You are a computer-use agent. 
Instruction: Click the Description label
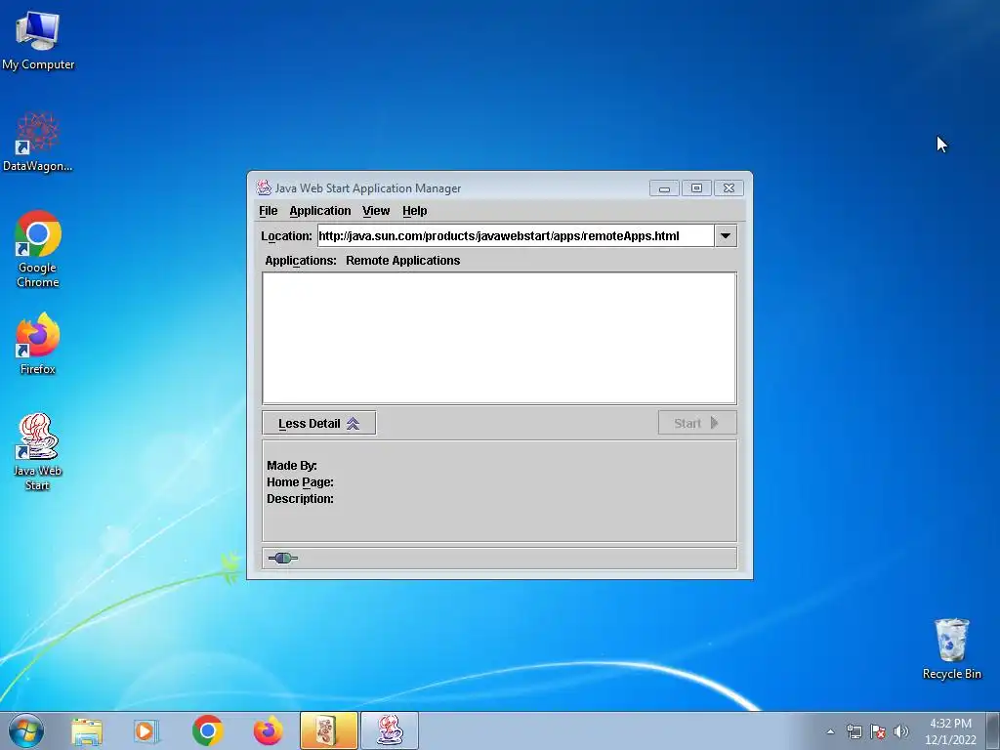pyautogui.click(x=300, y=499)
